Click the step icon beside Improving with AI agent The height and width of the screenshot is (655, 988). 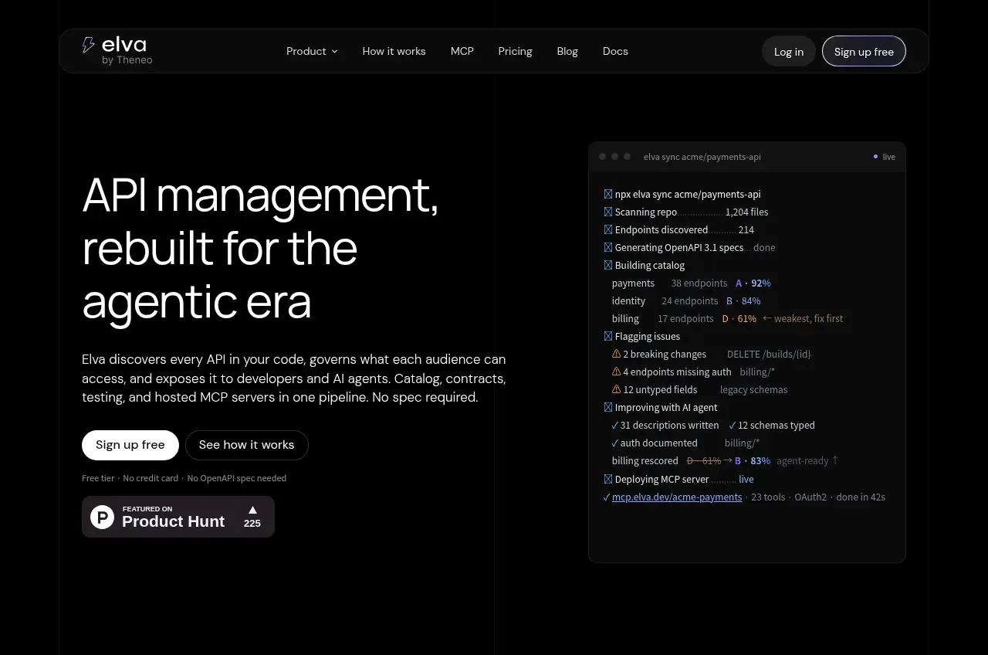click(x=608, y=407)
